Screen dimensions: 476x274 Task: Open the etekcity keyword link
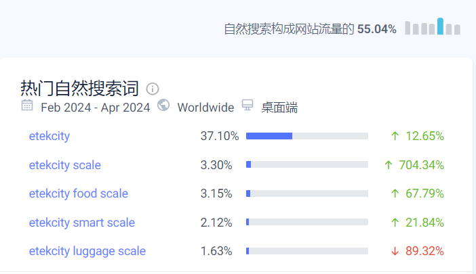coord(49,136)
